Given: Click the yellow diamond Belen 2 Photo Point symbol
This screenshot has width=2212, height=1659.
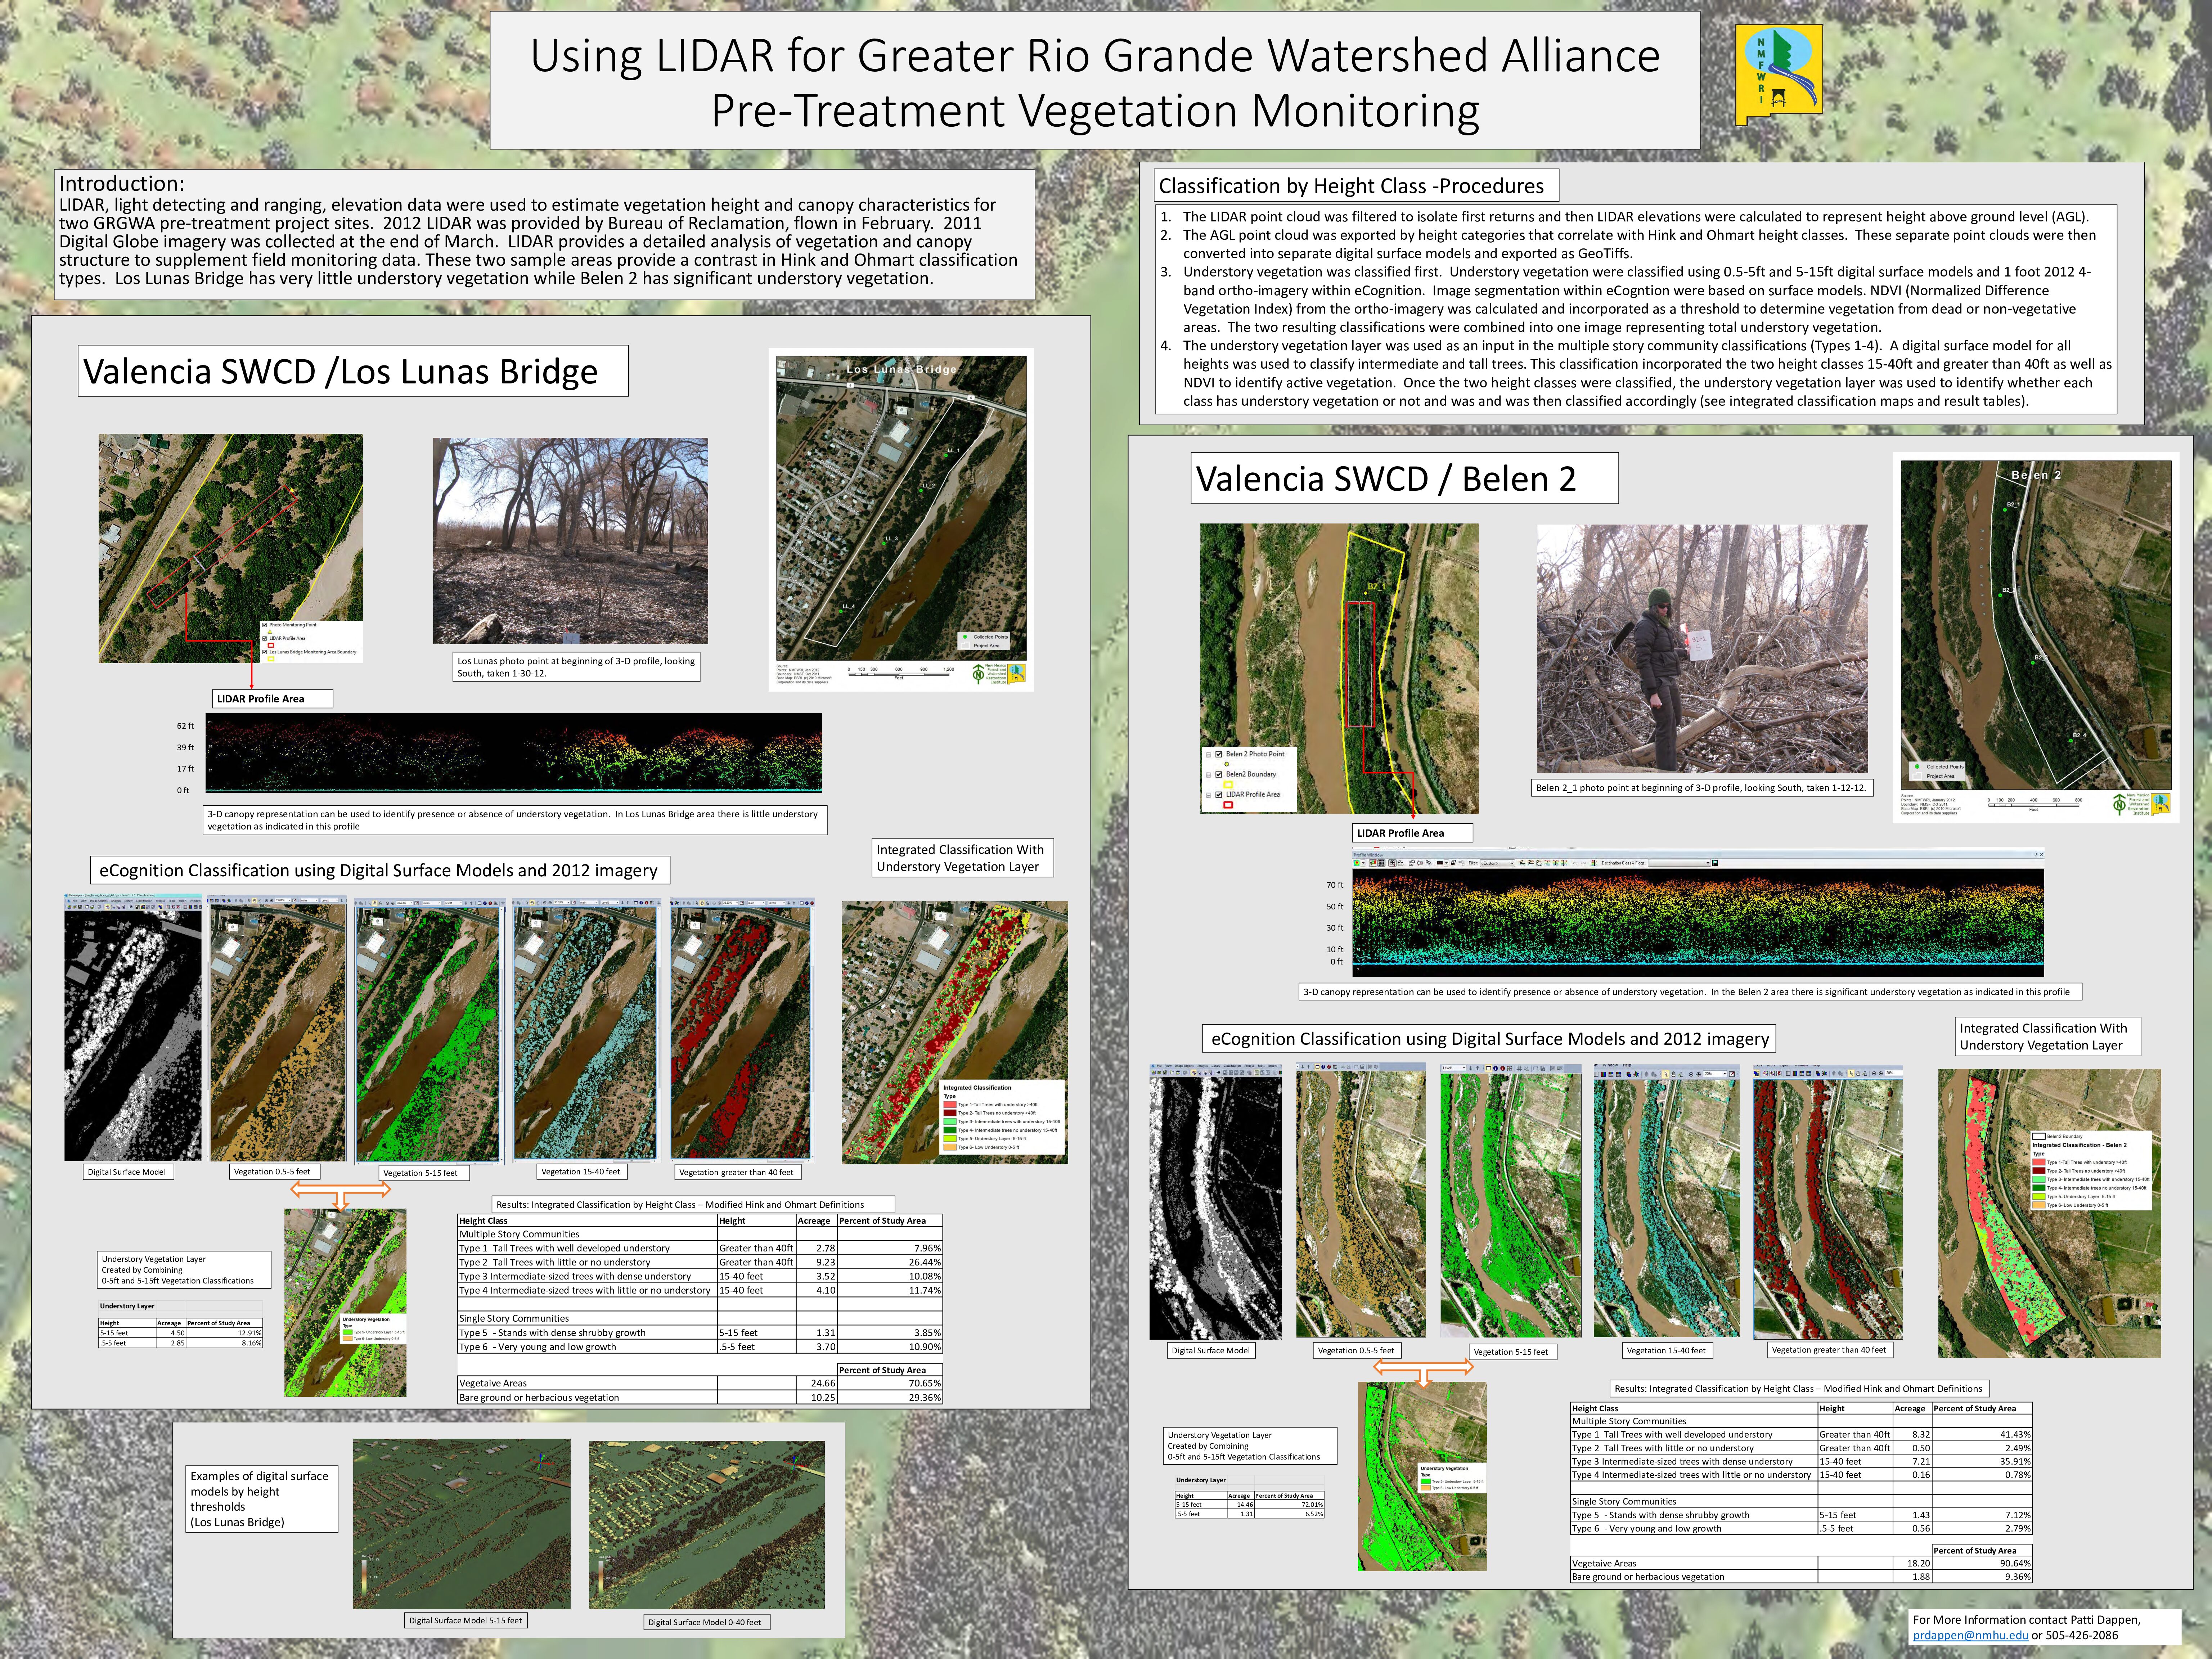Looking at the screenshot, I should point(1227,764).
